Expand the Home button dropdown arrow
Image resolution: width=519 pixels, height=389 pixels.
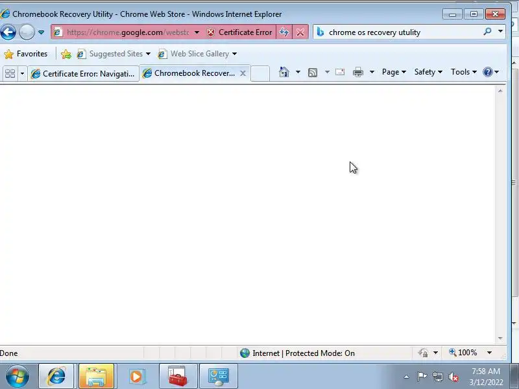tap(298, 72)
